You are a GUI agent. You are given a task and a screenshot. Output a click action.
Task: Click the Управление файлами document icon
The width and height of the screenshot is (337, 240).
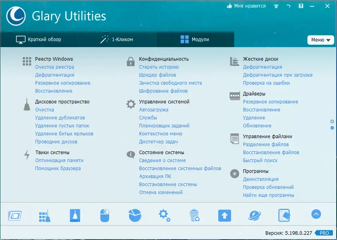[x=235, y=139]
